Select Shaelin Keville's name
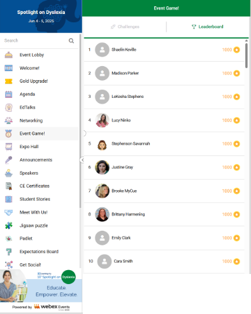 tap(124, 50)
